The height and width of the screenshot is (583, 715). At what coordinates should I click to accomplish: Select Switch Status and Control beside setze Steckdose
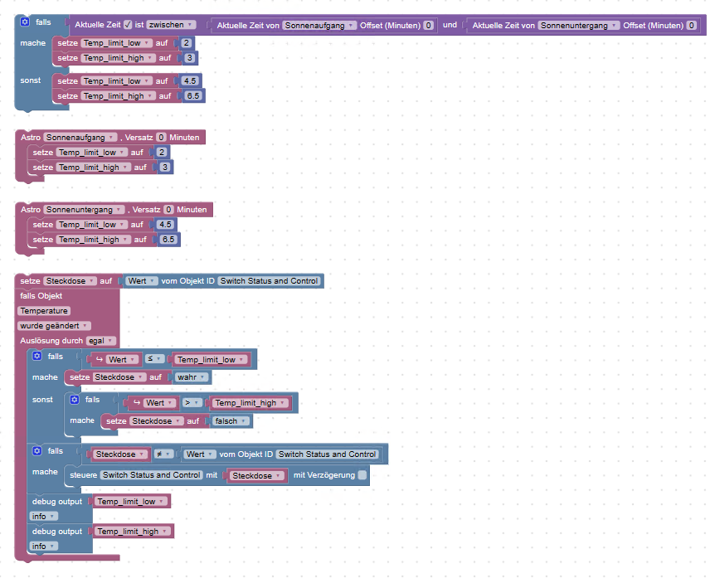269,281
